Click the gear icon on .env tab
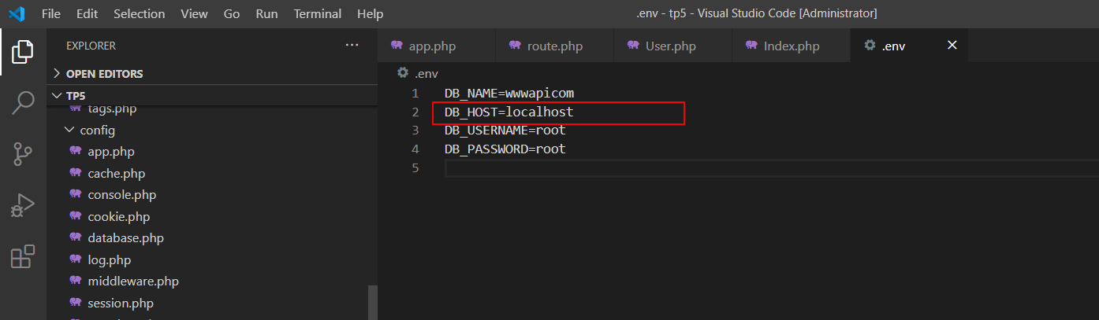1099x320 pixels. pyautogui.click(x=870, y=46)
